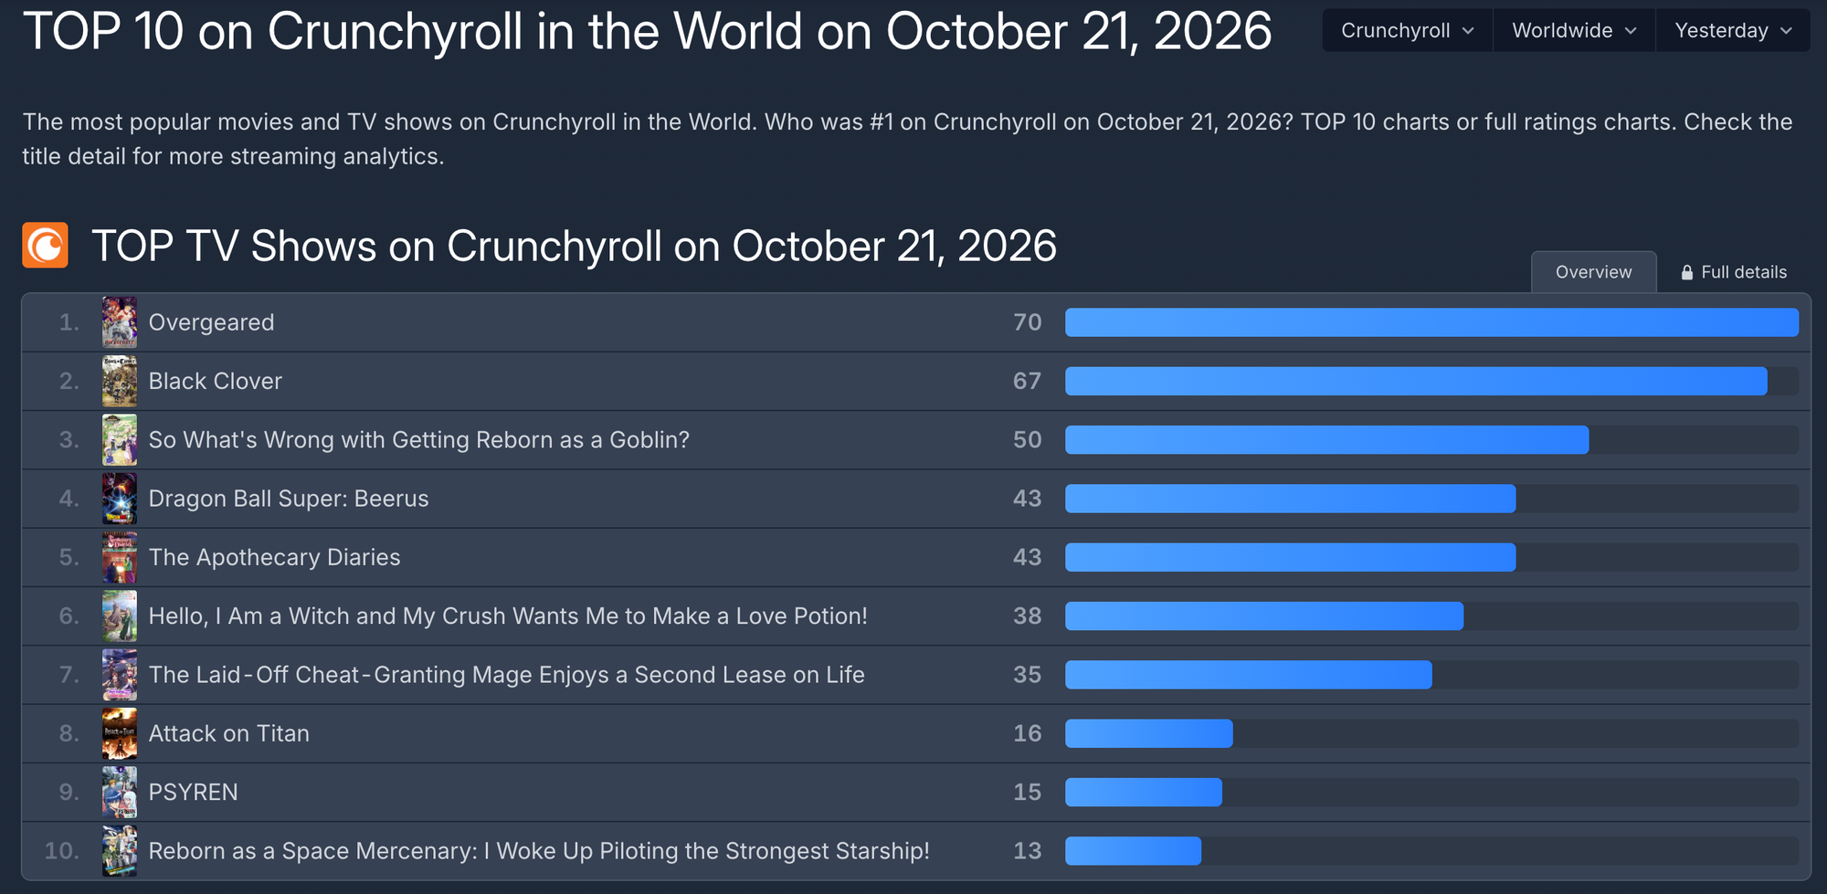This screenshot has height=894, width=1827.
Task: Open the Black Clover poster thumbnail
Action: point(120,381)
